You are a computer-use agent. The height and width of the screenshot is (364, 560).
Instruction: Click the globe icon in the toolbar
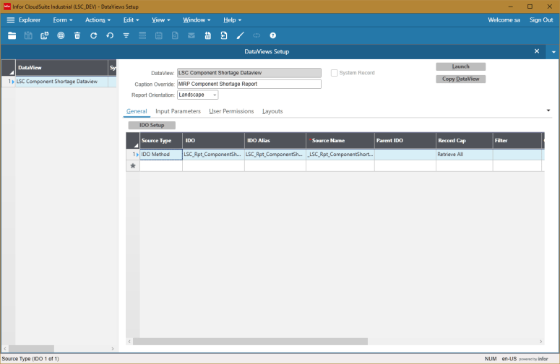(x=61, y=35)
